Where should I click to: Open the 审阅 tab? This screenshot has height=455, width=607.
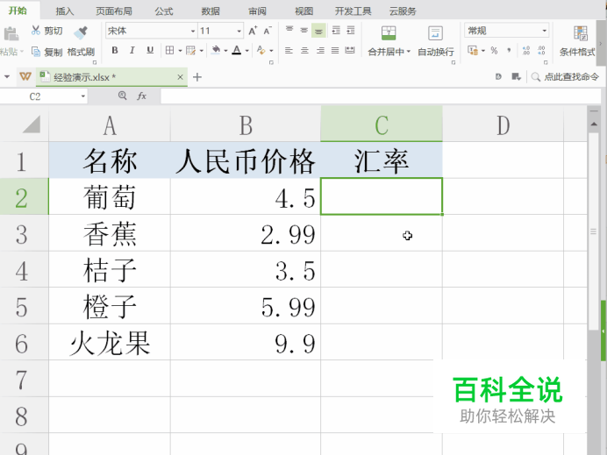257,11
